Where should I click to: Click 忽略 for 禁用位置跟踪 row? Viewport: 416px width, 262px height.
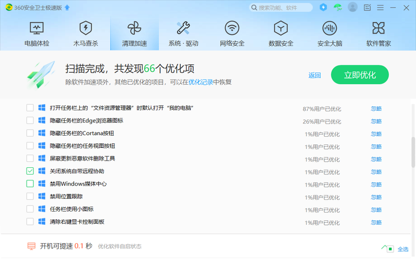coord(376,197)
